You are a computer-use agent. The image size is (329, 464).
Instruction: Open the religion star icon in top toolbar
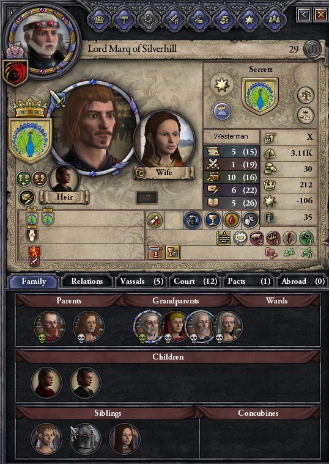click(250, 20)
